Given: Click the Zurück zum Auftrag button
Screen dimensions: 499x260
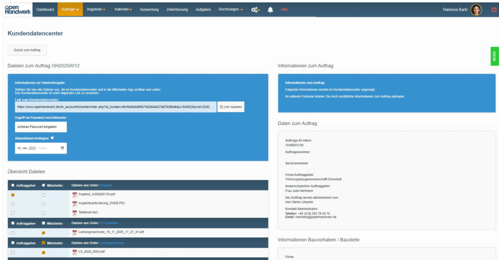Looking at the screenshot, I should tap(27, 50).
